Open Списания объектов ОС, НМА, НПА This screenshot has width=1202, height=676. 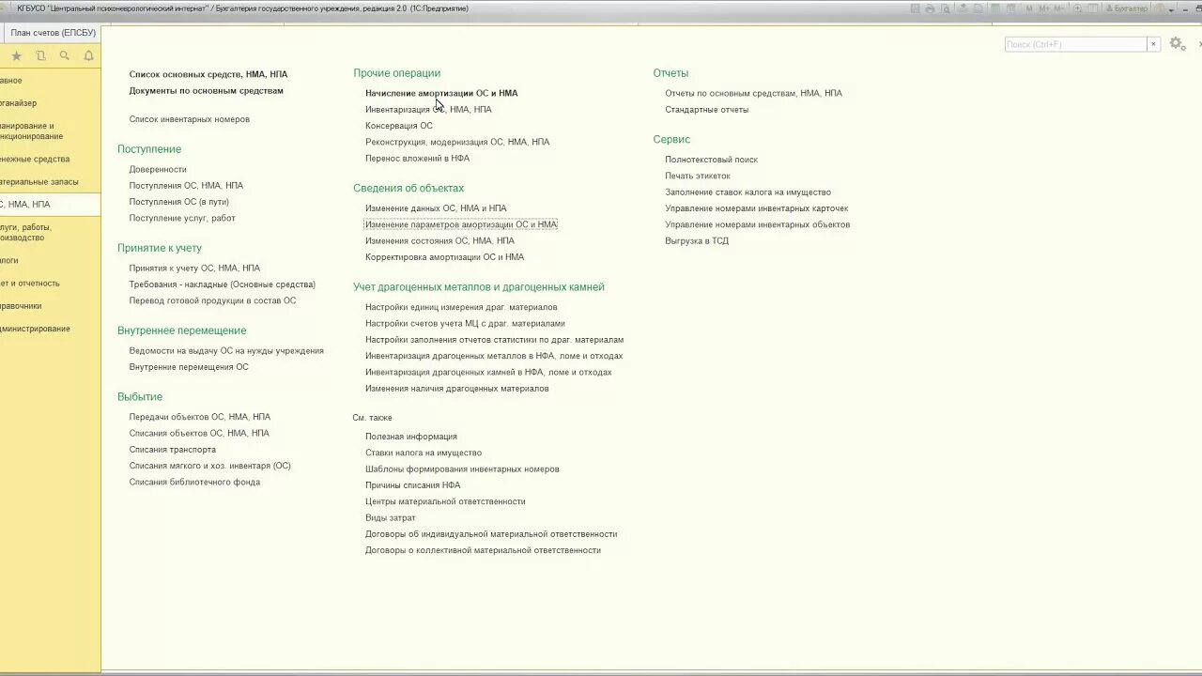click(x=199, y=433)
